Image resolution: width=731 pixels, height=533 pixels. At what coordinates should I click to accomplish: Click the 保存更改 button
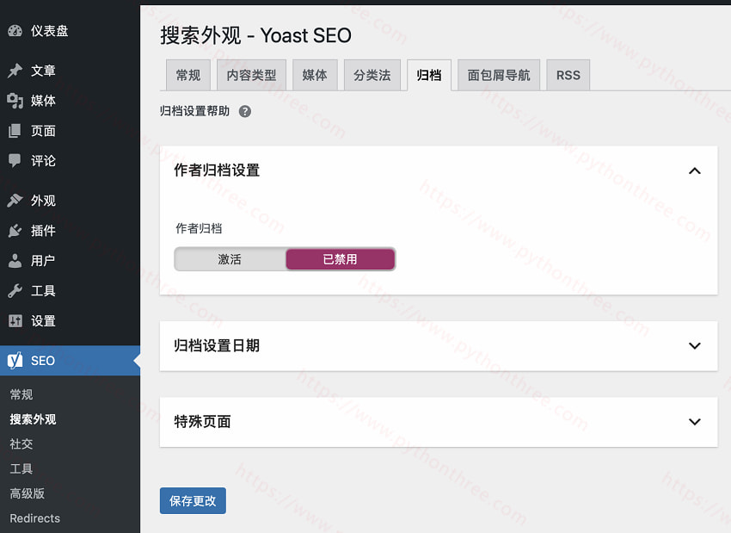click(193, 501)
